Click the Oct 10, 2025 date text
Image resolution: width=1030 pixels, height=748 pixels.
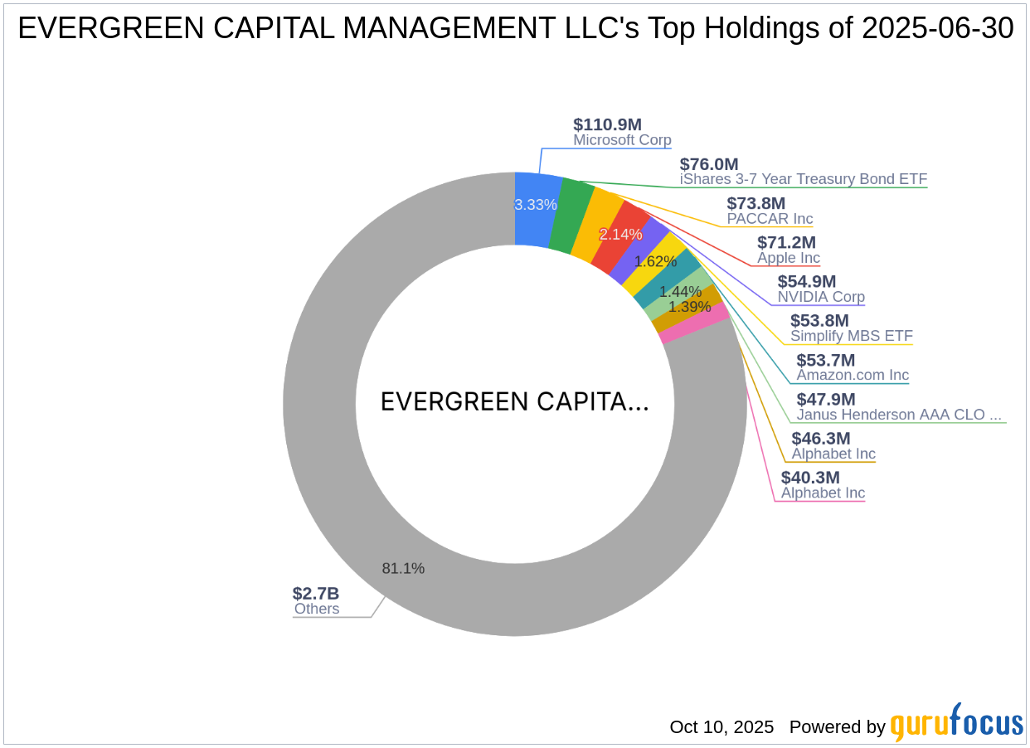click(x=721, y=727)
